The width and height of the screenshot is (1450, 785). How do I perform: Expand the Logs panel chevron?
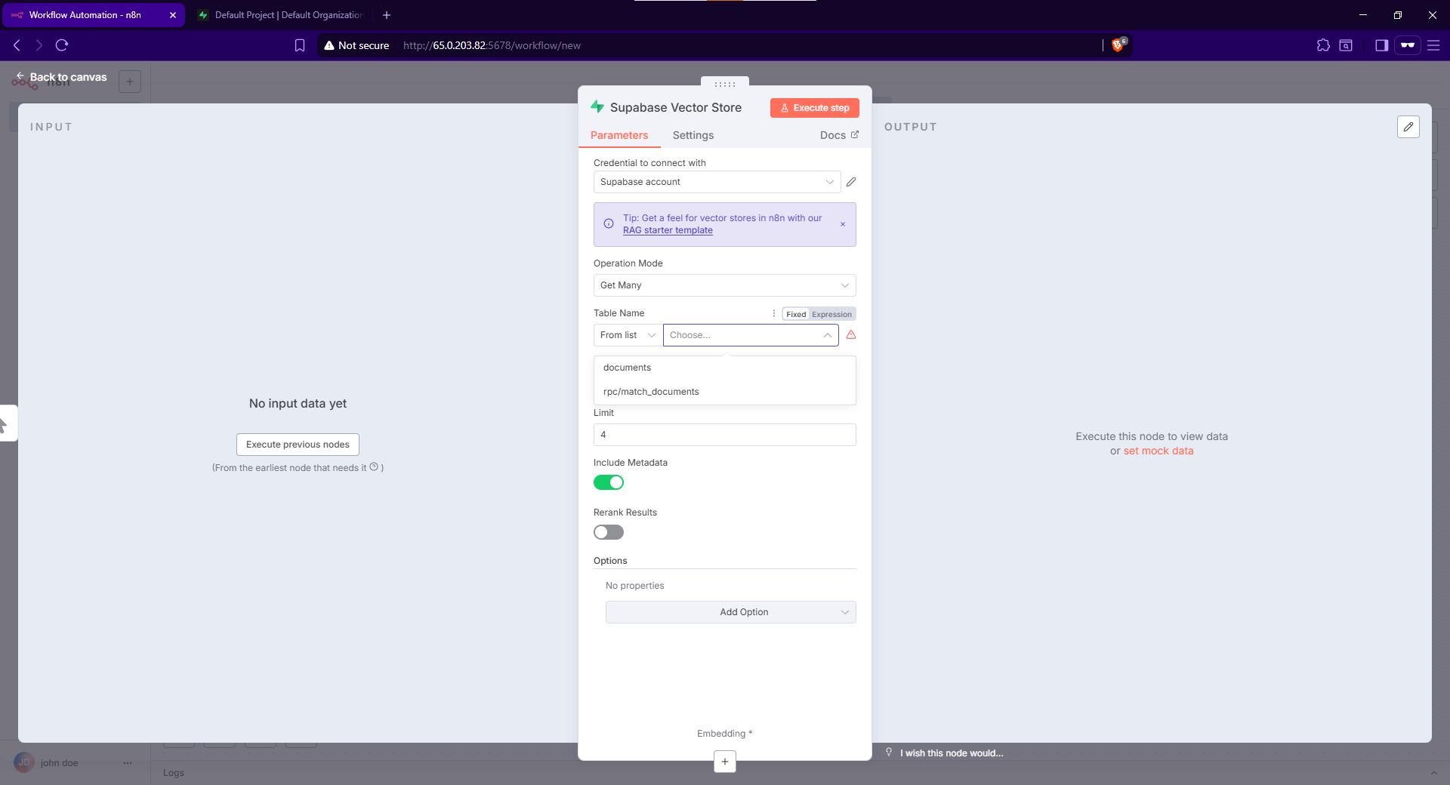[x=1433, y=773]
